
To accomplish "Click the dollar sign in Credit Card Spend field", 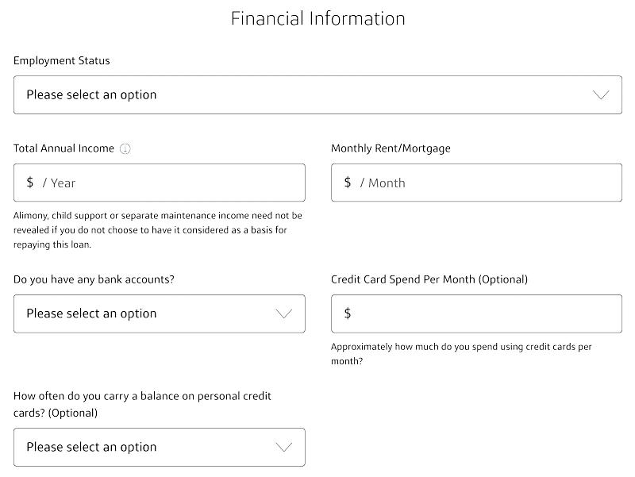I will pyautogui.click(x=348, y=313).
